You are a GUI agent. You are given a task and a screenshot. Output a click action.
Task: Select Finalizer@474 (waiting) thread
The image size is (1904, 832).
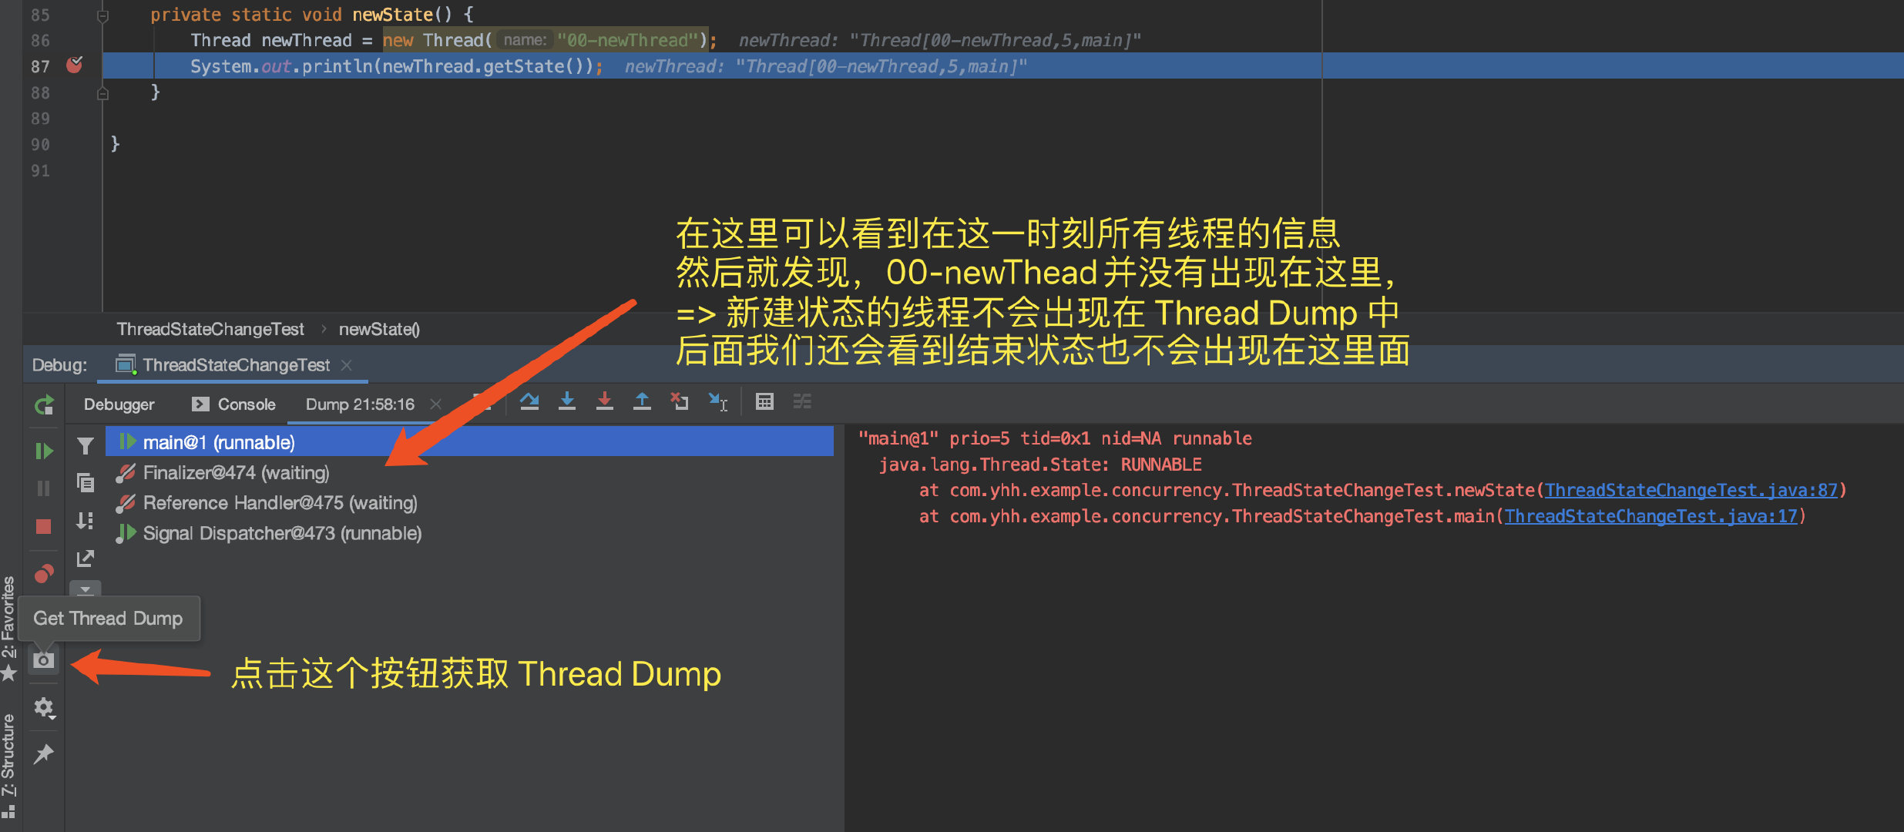click(x=236, y=472)
